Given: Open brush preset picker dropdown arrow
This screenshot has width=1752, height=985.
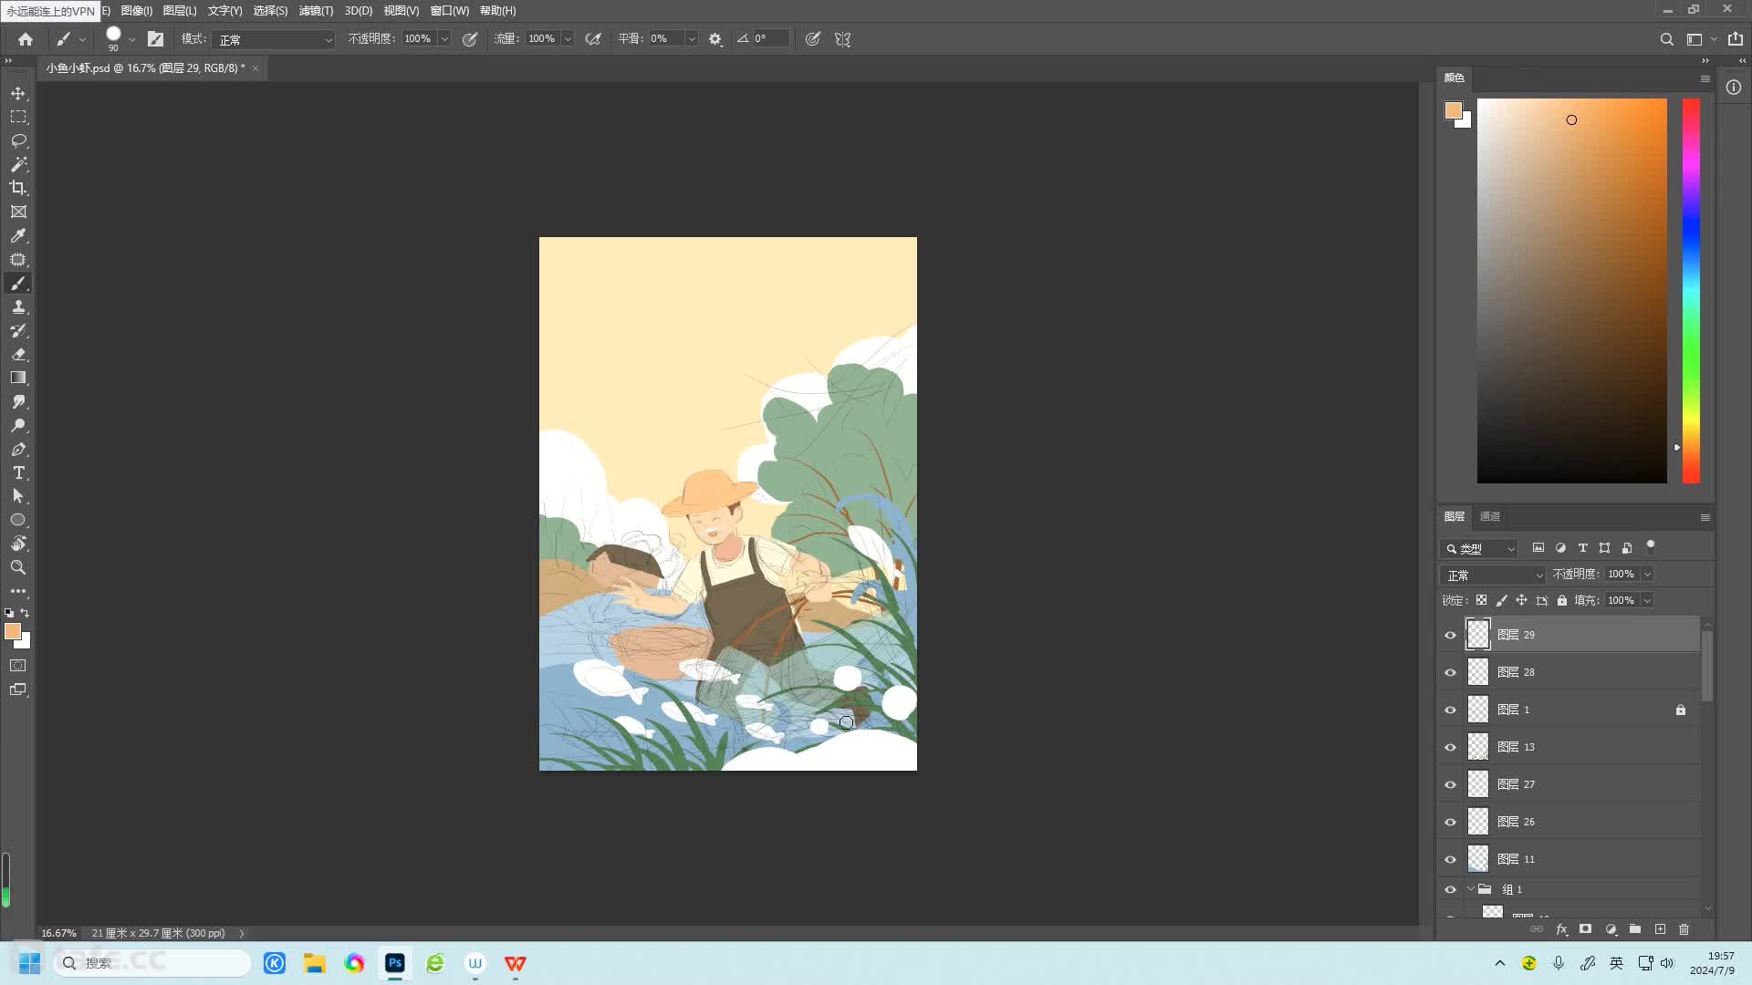Looking at the screenshot, I should tap(132, 39).
